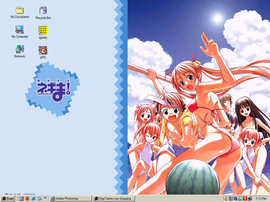
Task: Click the tray icon right of the speaker
Action: click(x=231, y=199)
